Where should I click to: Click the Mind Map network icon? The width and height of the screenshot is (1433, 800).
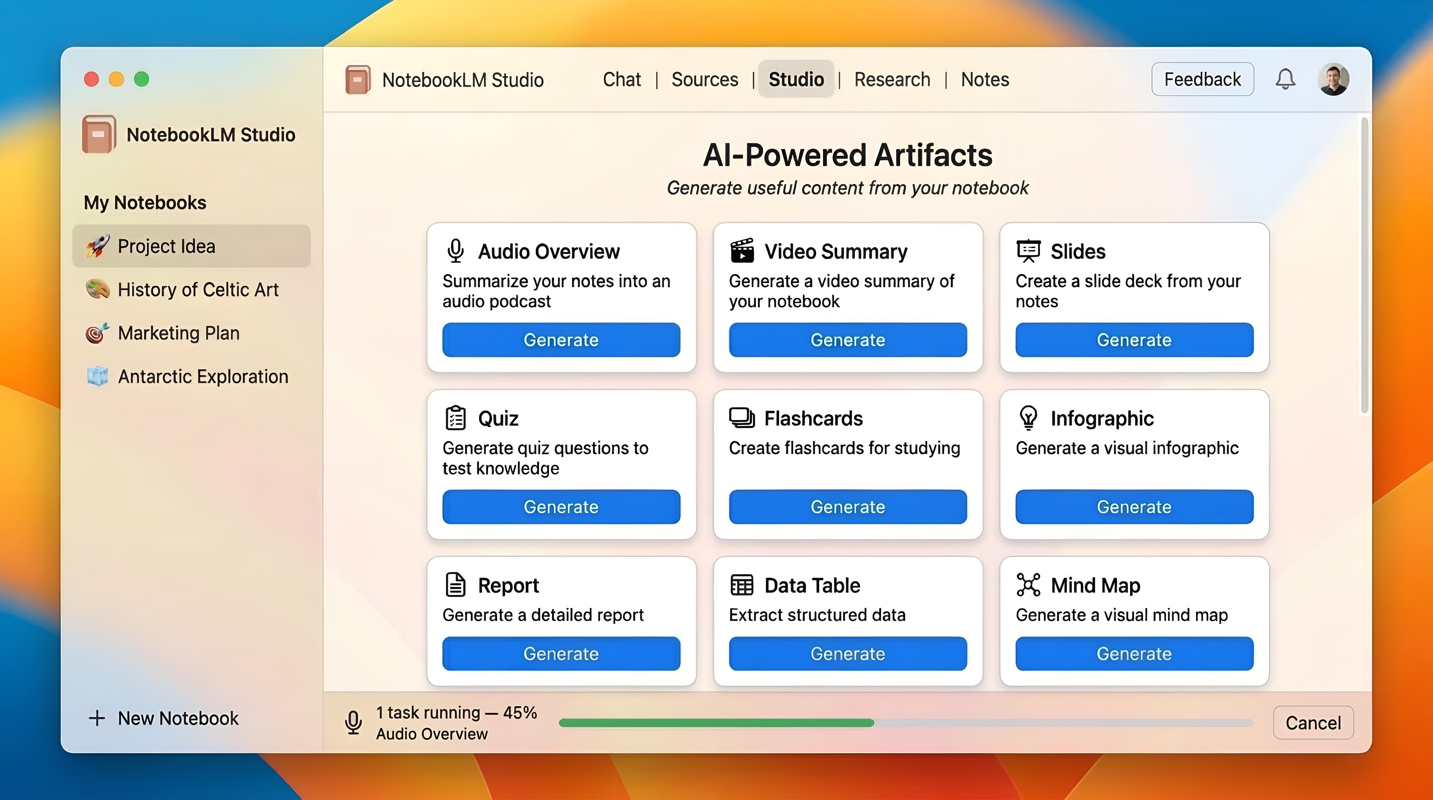click(x=1029, y=585)
